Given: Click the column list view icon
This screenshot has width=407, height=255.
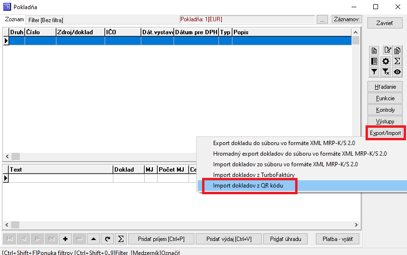Looking at the screenshot, I should click(374, 61).
